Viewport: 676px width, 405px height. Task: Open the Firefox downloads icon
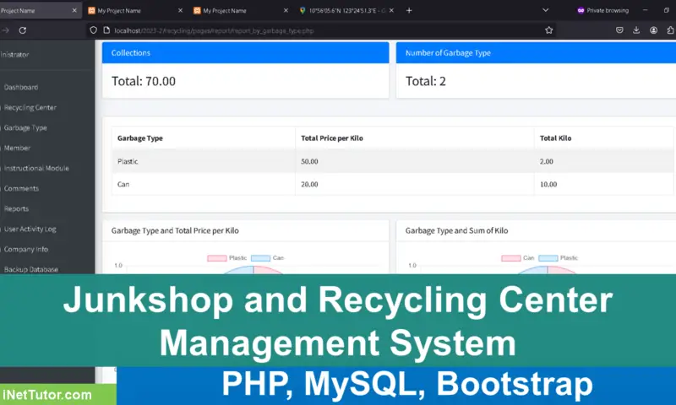coord(636,30)
